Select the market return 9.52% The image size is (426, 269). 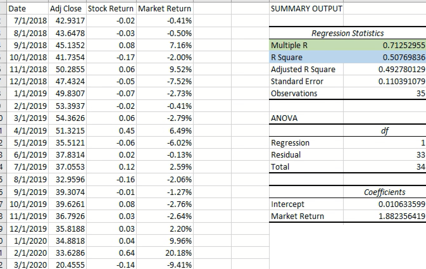pos(165,69)
